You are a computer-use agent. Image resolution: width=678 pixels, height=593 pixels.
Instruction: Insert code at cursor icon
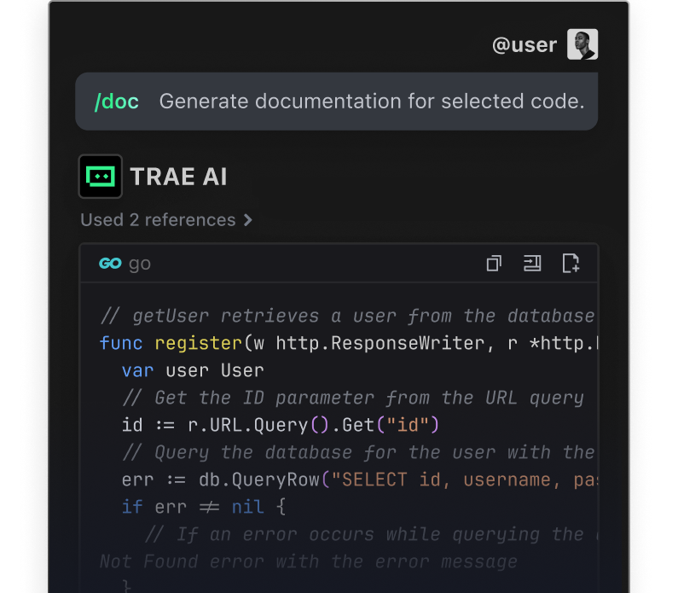532,264
